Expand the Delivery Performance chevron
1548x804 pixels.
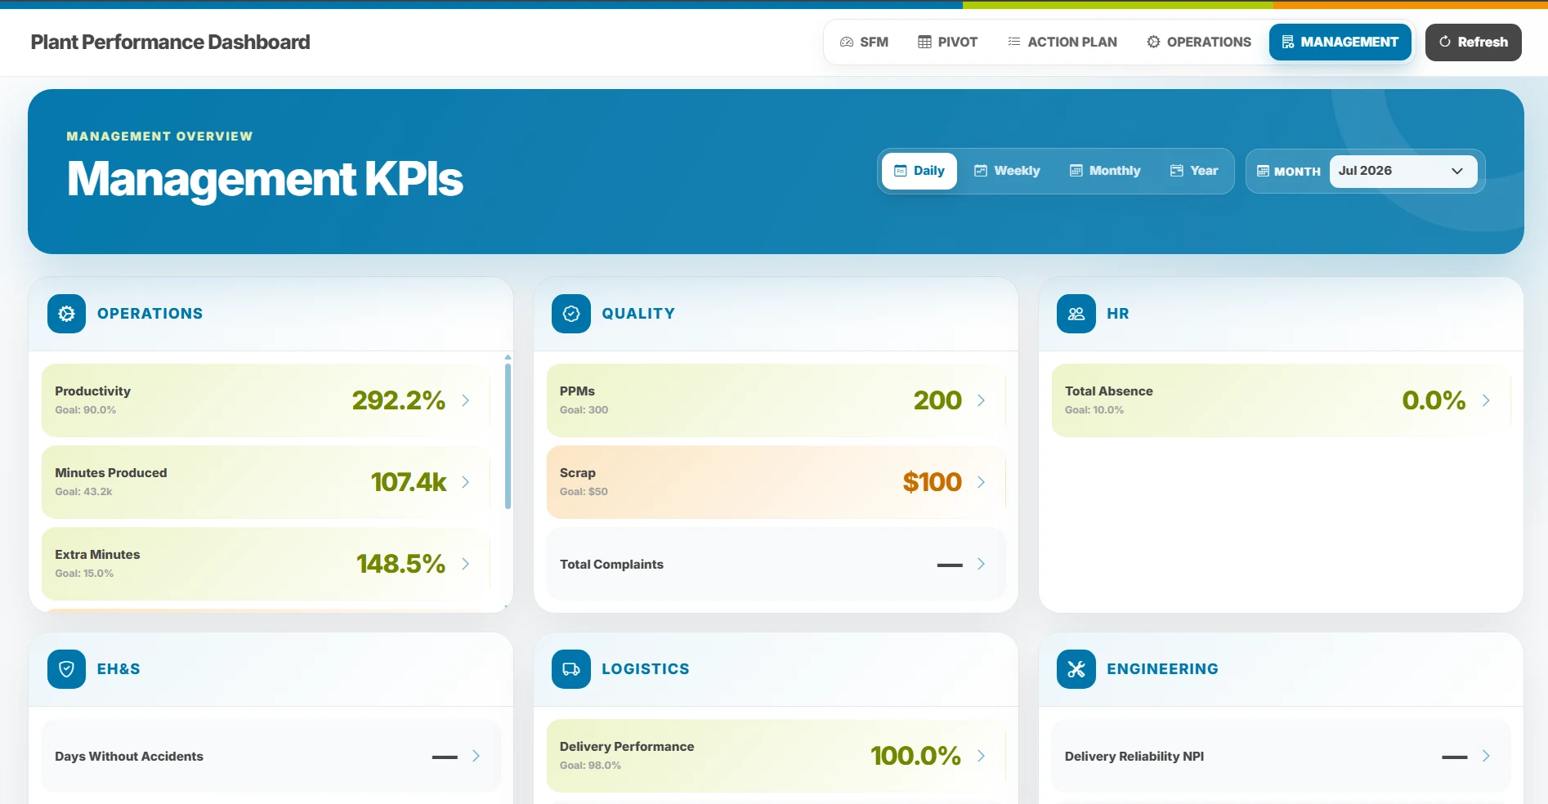click(981, 756)
